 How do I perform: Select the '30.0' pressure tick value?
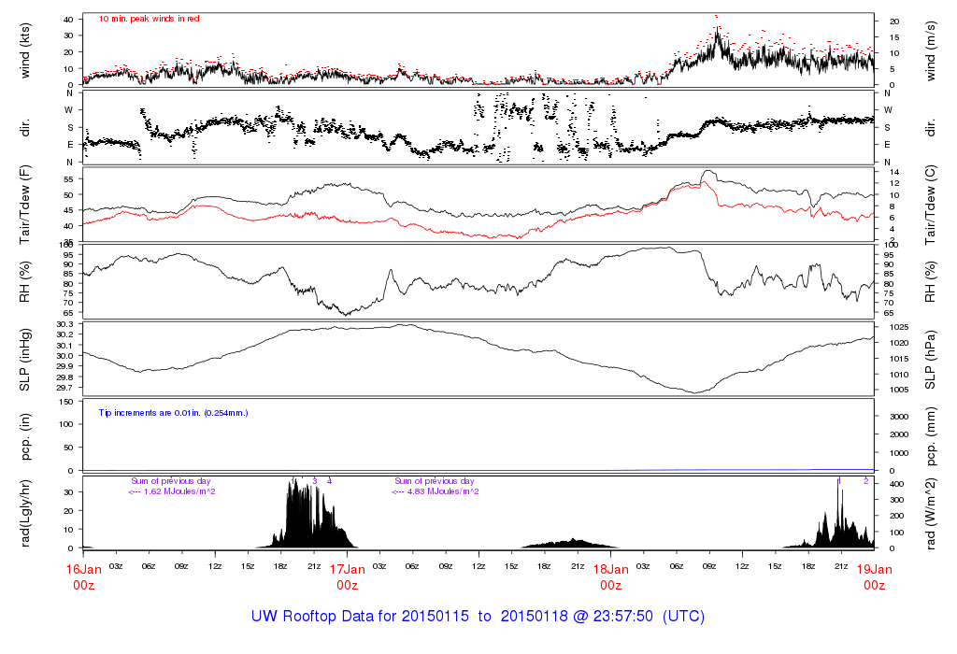(x=64, y=356)
